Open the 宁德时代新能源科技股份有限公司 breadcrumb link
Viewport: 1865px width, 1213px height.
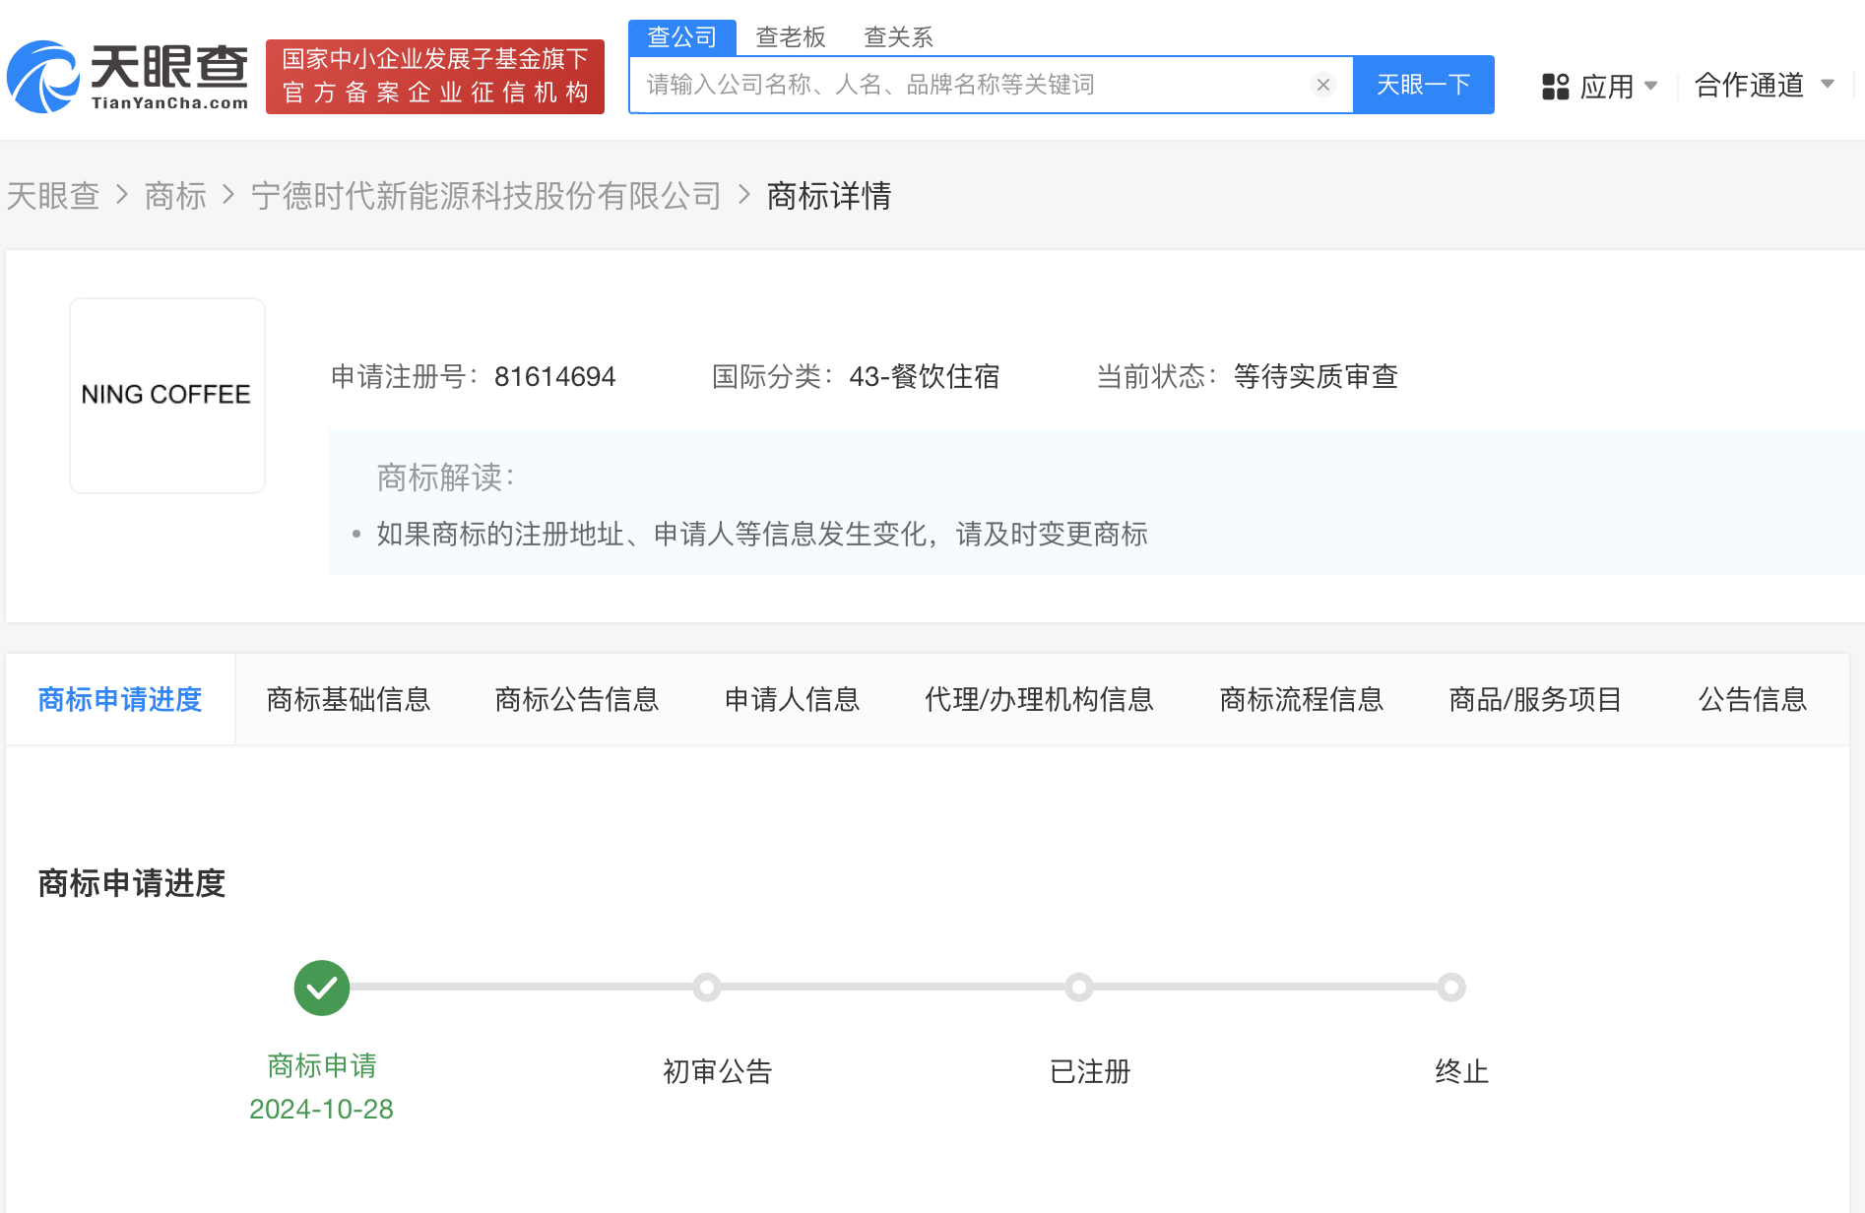pyautogui.click(x=486, y=196)
